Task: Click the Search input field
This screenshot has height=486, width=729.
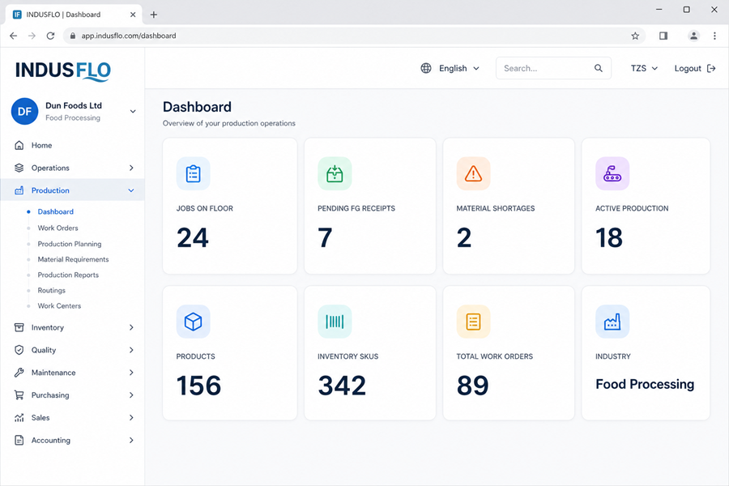Action: [x=553, y=68]
